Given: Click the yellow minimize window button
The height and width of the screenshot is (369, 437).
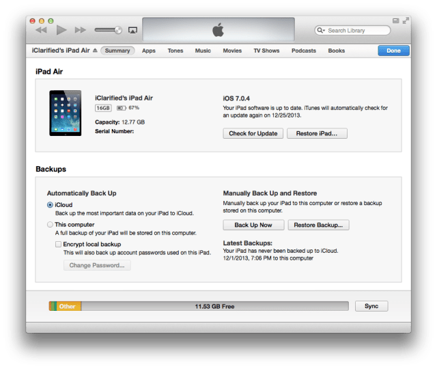Looking at the screenshot, I should pyautogui.click(x=42, y=21).
